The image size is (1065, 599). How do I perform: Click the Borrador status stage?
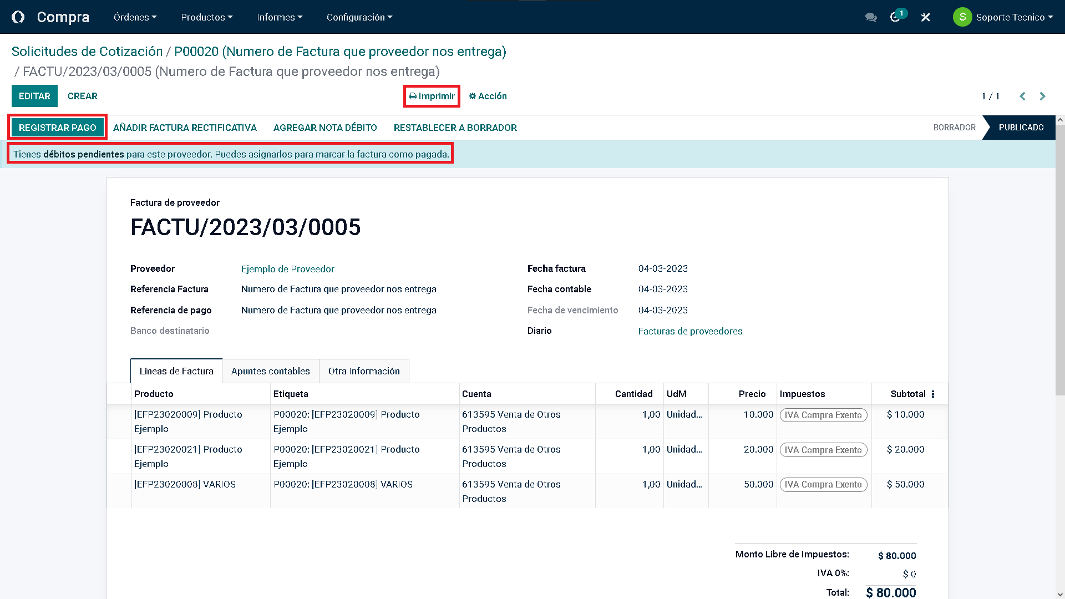tap(954, 128)
